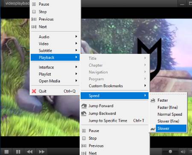Click the pause icon beside main menu Pause
This screenshot has width=192, height=155.
pyautogui.click(x=34, y=4)
